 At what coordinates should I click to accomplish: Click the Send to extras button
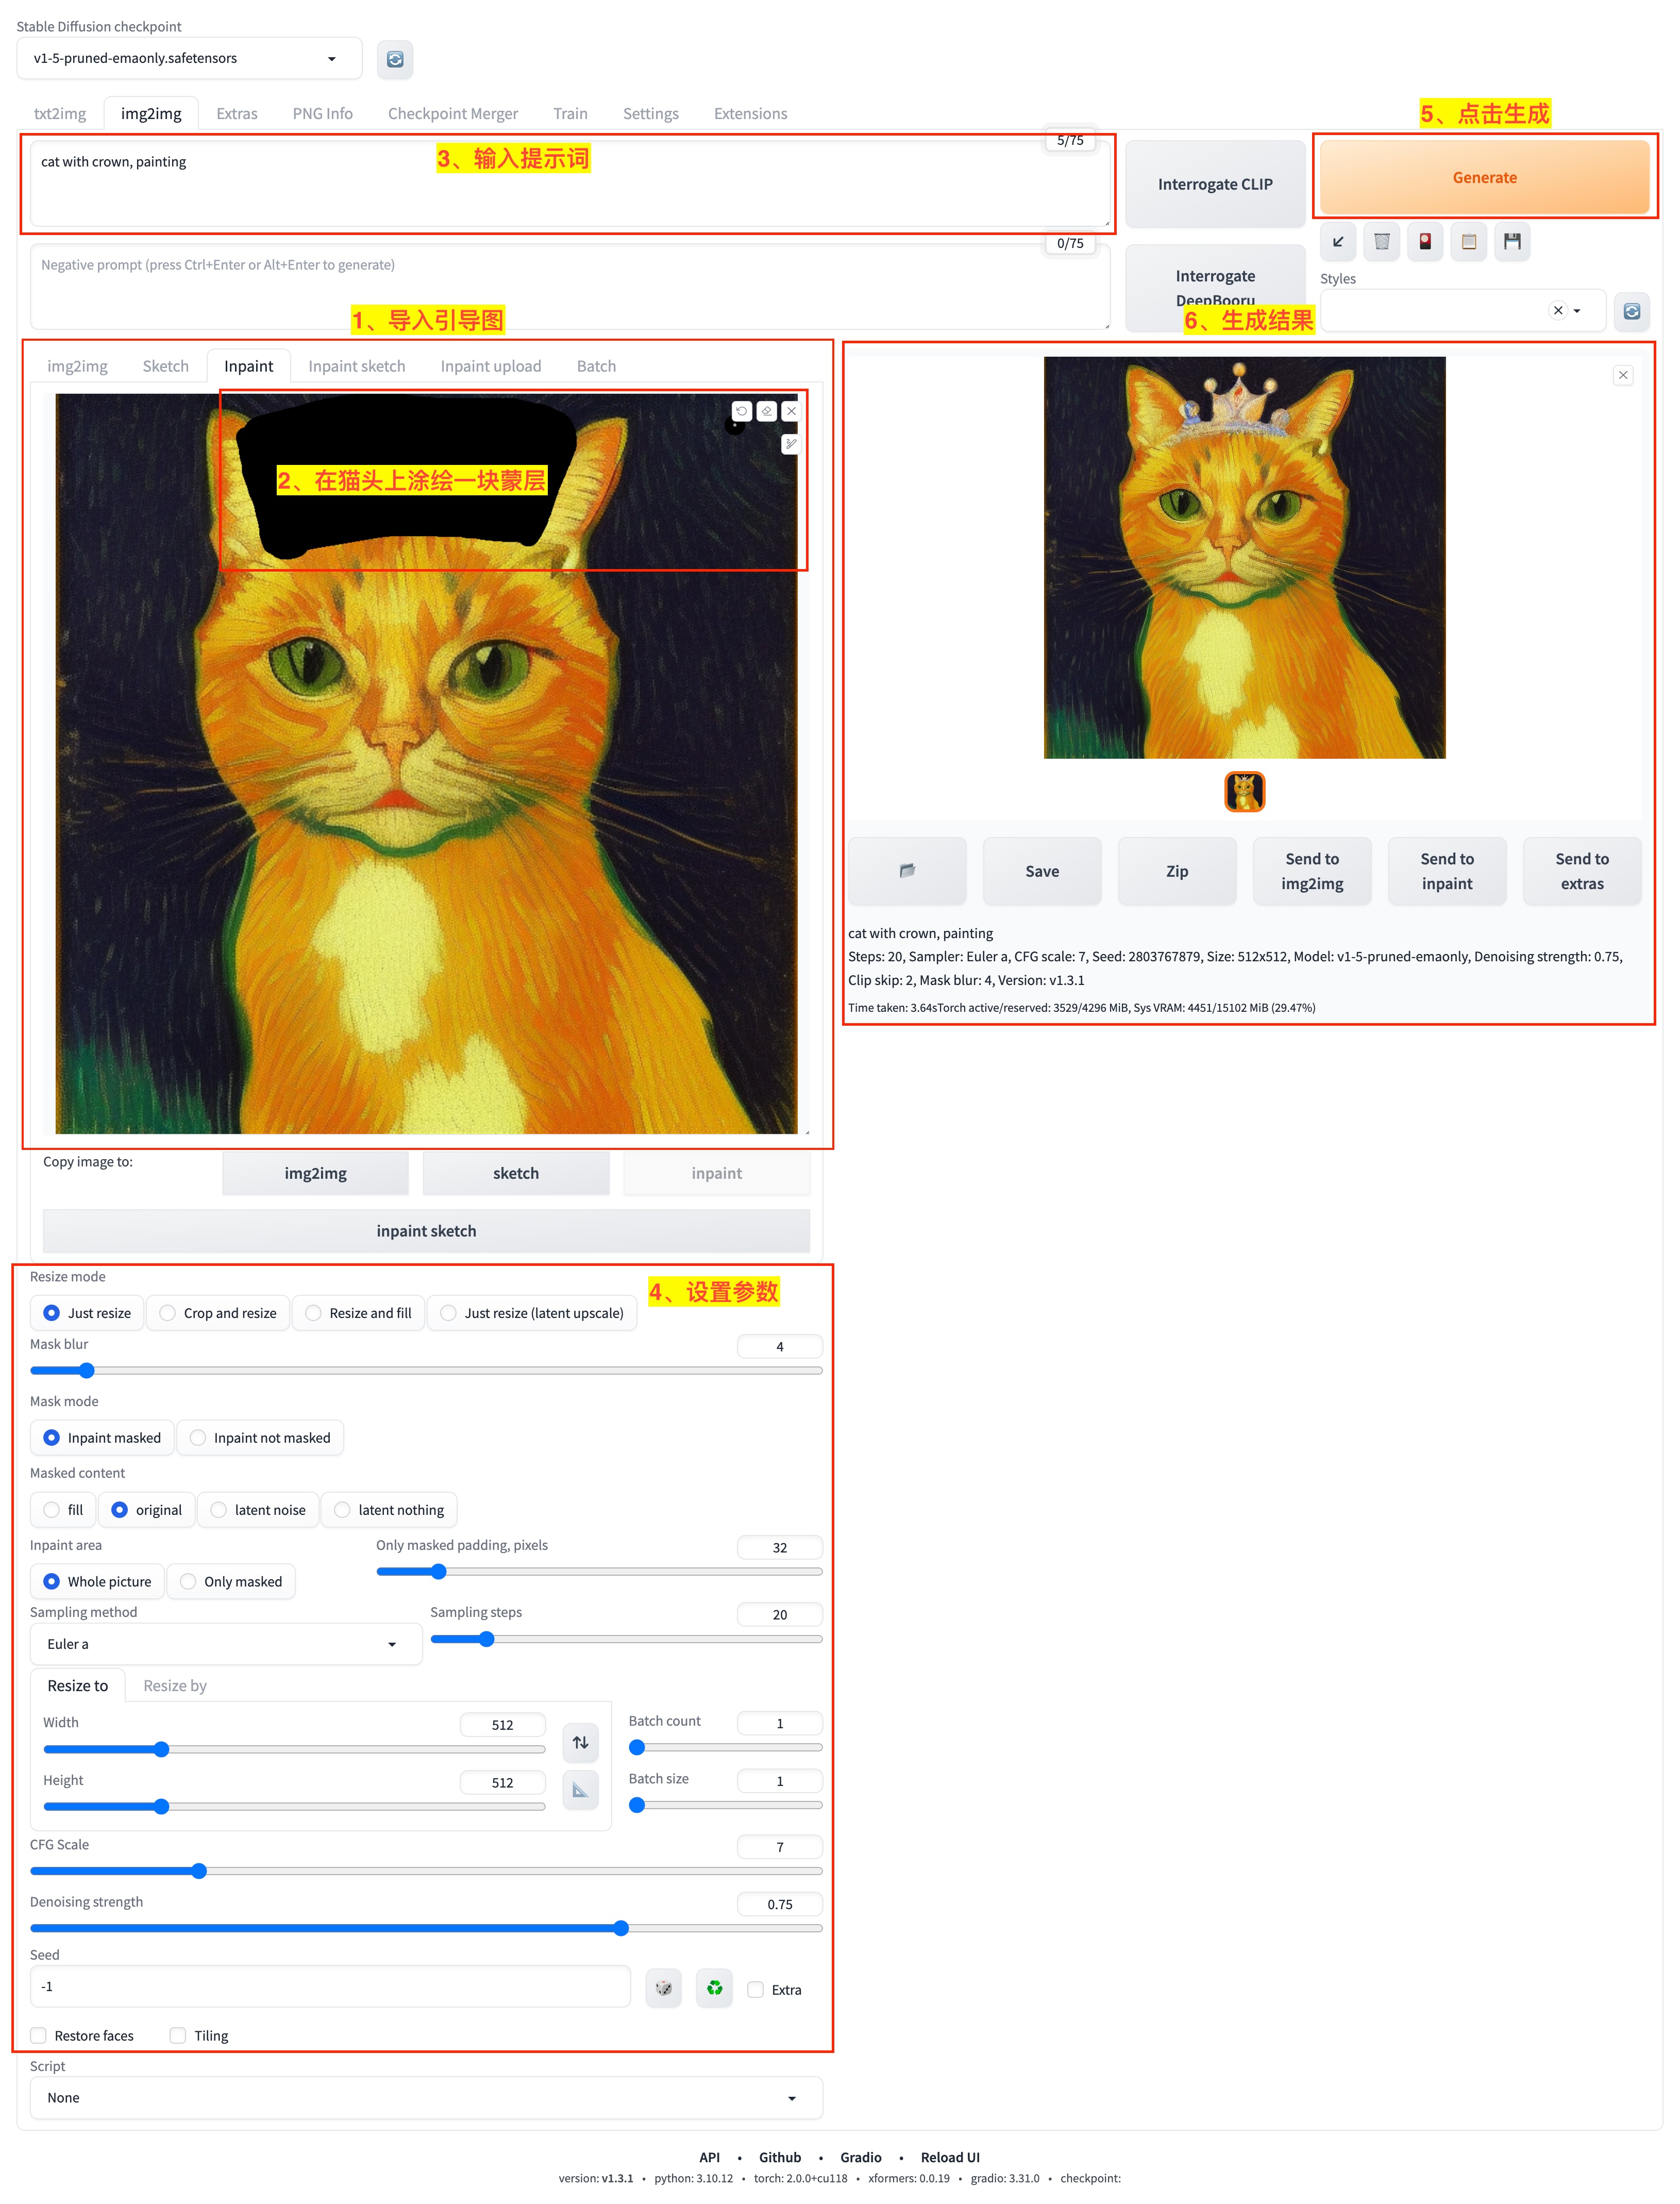point(1581,870)
